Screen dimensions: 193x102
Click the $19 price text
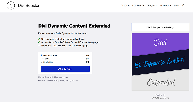click(x=88, y=62)
